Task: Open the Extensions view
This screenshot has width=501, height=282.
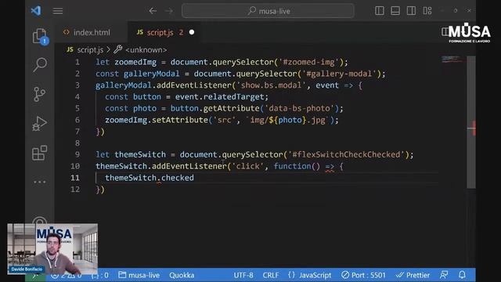Action: (x=40, y=153)
